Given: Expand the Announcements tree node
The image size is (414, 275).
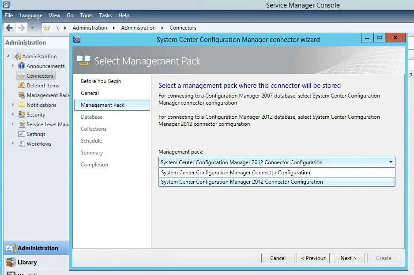Looking at the screenshot, I should tap(12, 65).
